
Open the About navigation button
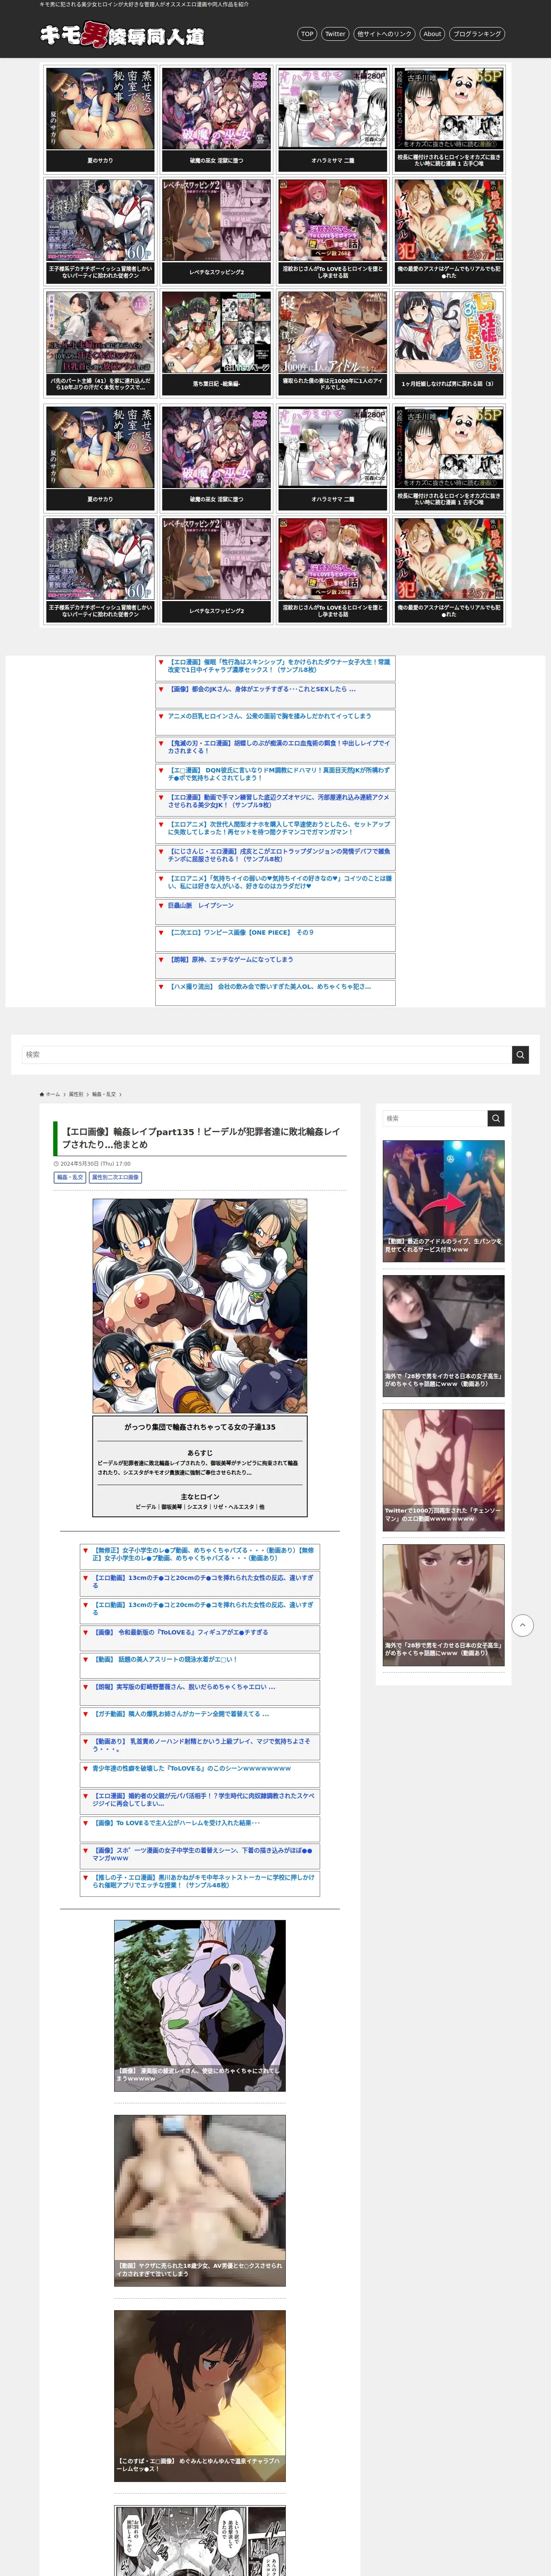pos(432,34)
